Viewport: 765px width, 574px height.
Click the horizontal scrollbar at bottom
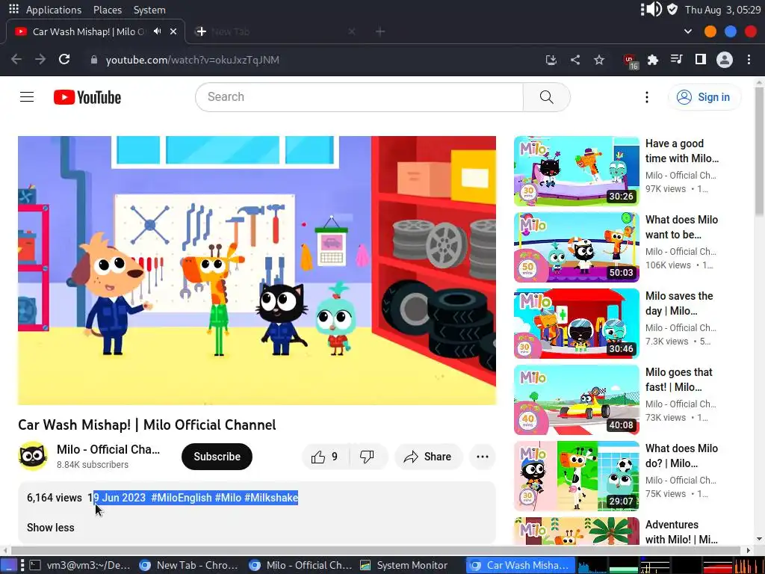(376, 550)
